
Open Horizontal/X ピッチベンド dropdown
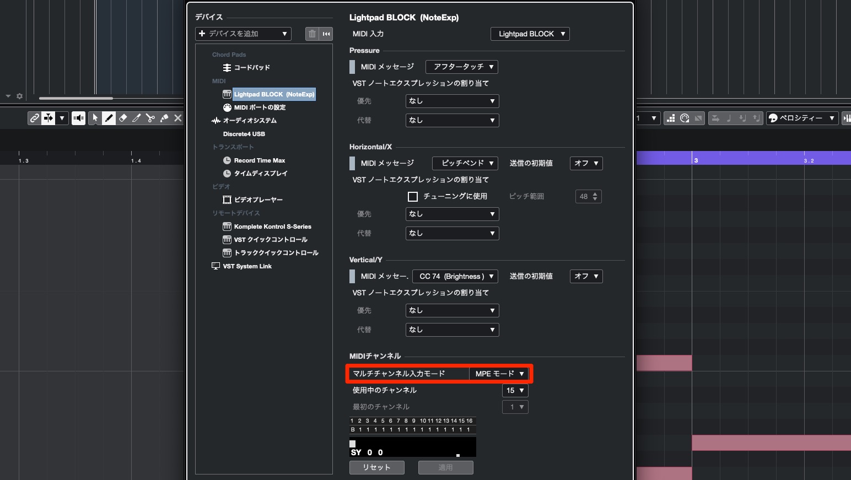pyautogui.click(x=465, y=163)
